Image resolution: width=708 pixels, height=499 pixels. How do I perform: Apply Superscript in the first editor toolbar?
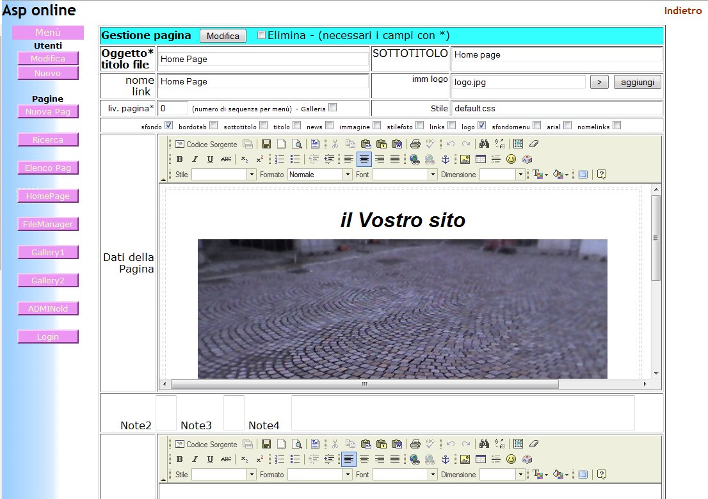pos(260,159)
